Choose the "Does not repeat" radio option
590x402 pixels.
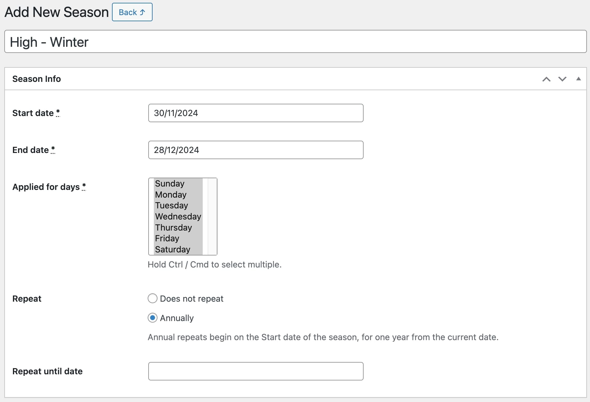pos(153,298)
